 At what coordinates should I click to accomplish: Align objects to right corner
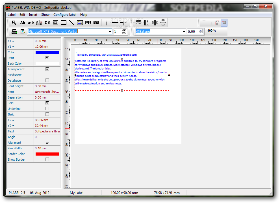(123, 23)
